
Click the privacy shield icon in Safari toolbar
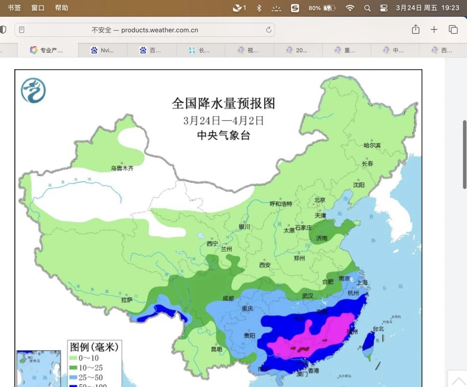pos(3,30)
